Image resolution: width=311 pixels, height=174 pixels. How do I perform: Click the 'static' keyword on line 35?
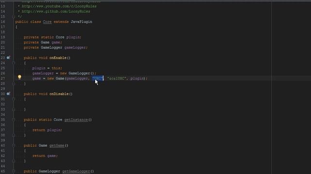(45, 120)
